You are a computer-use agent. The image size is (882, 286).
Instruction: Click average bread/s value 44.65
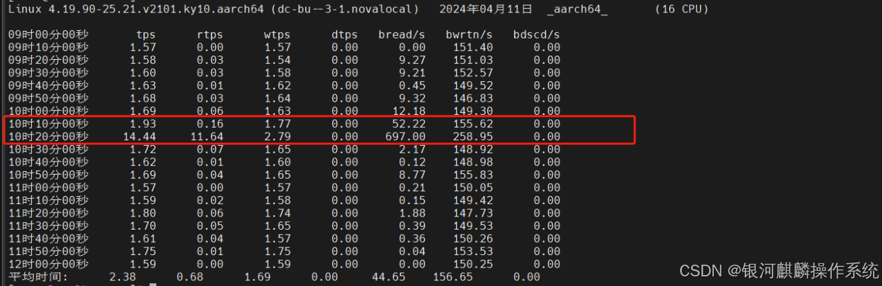389,276
